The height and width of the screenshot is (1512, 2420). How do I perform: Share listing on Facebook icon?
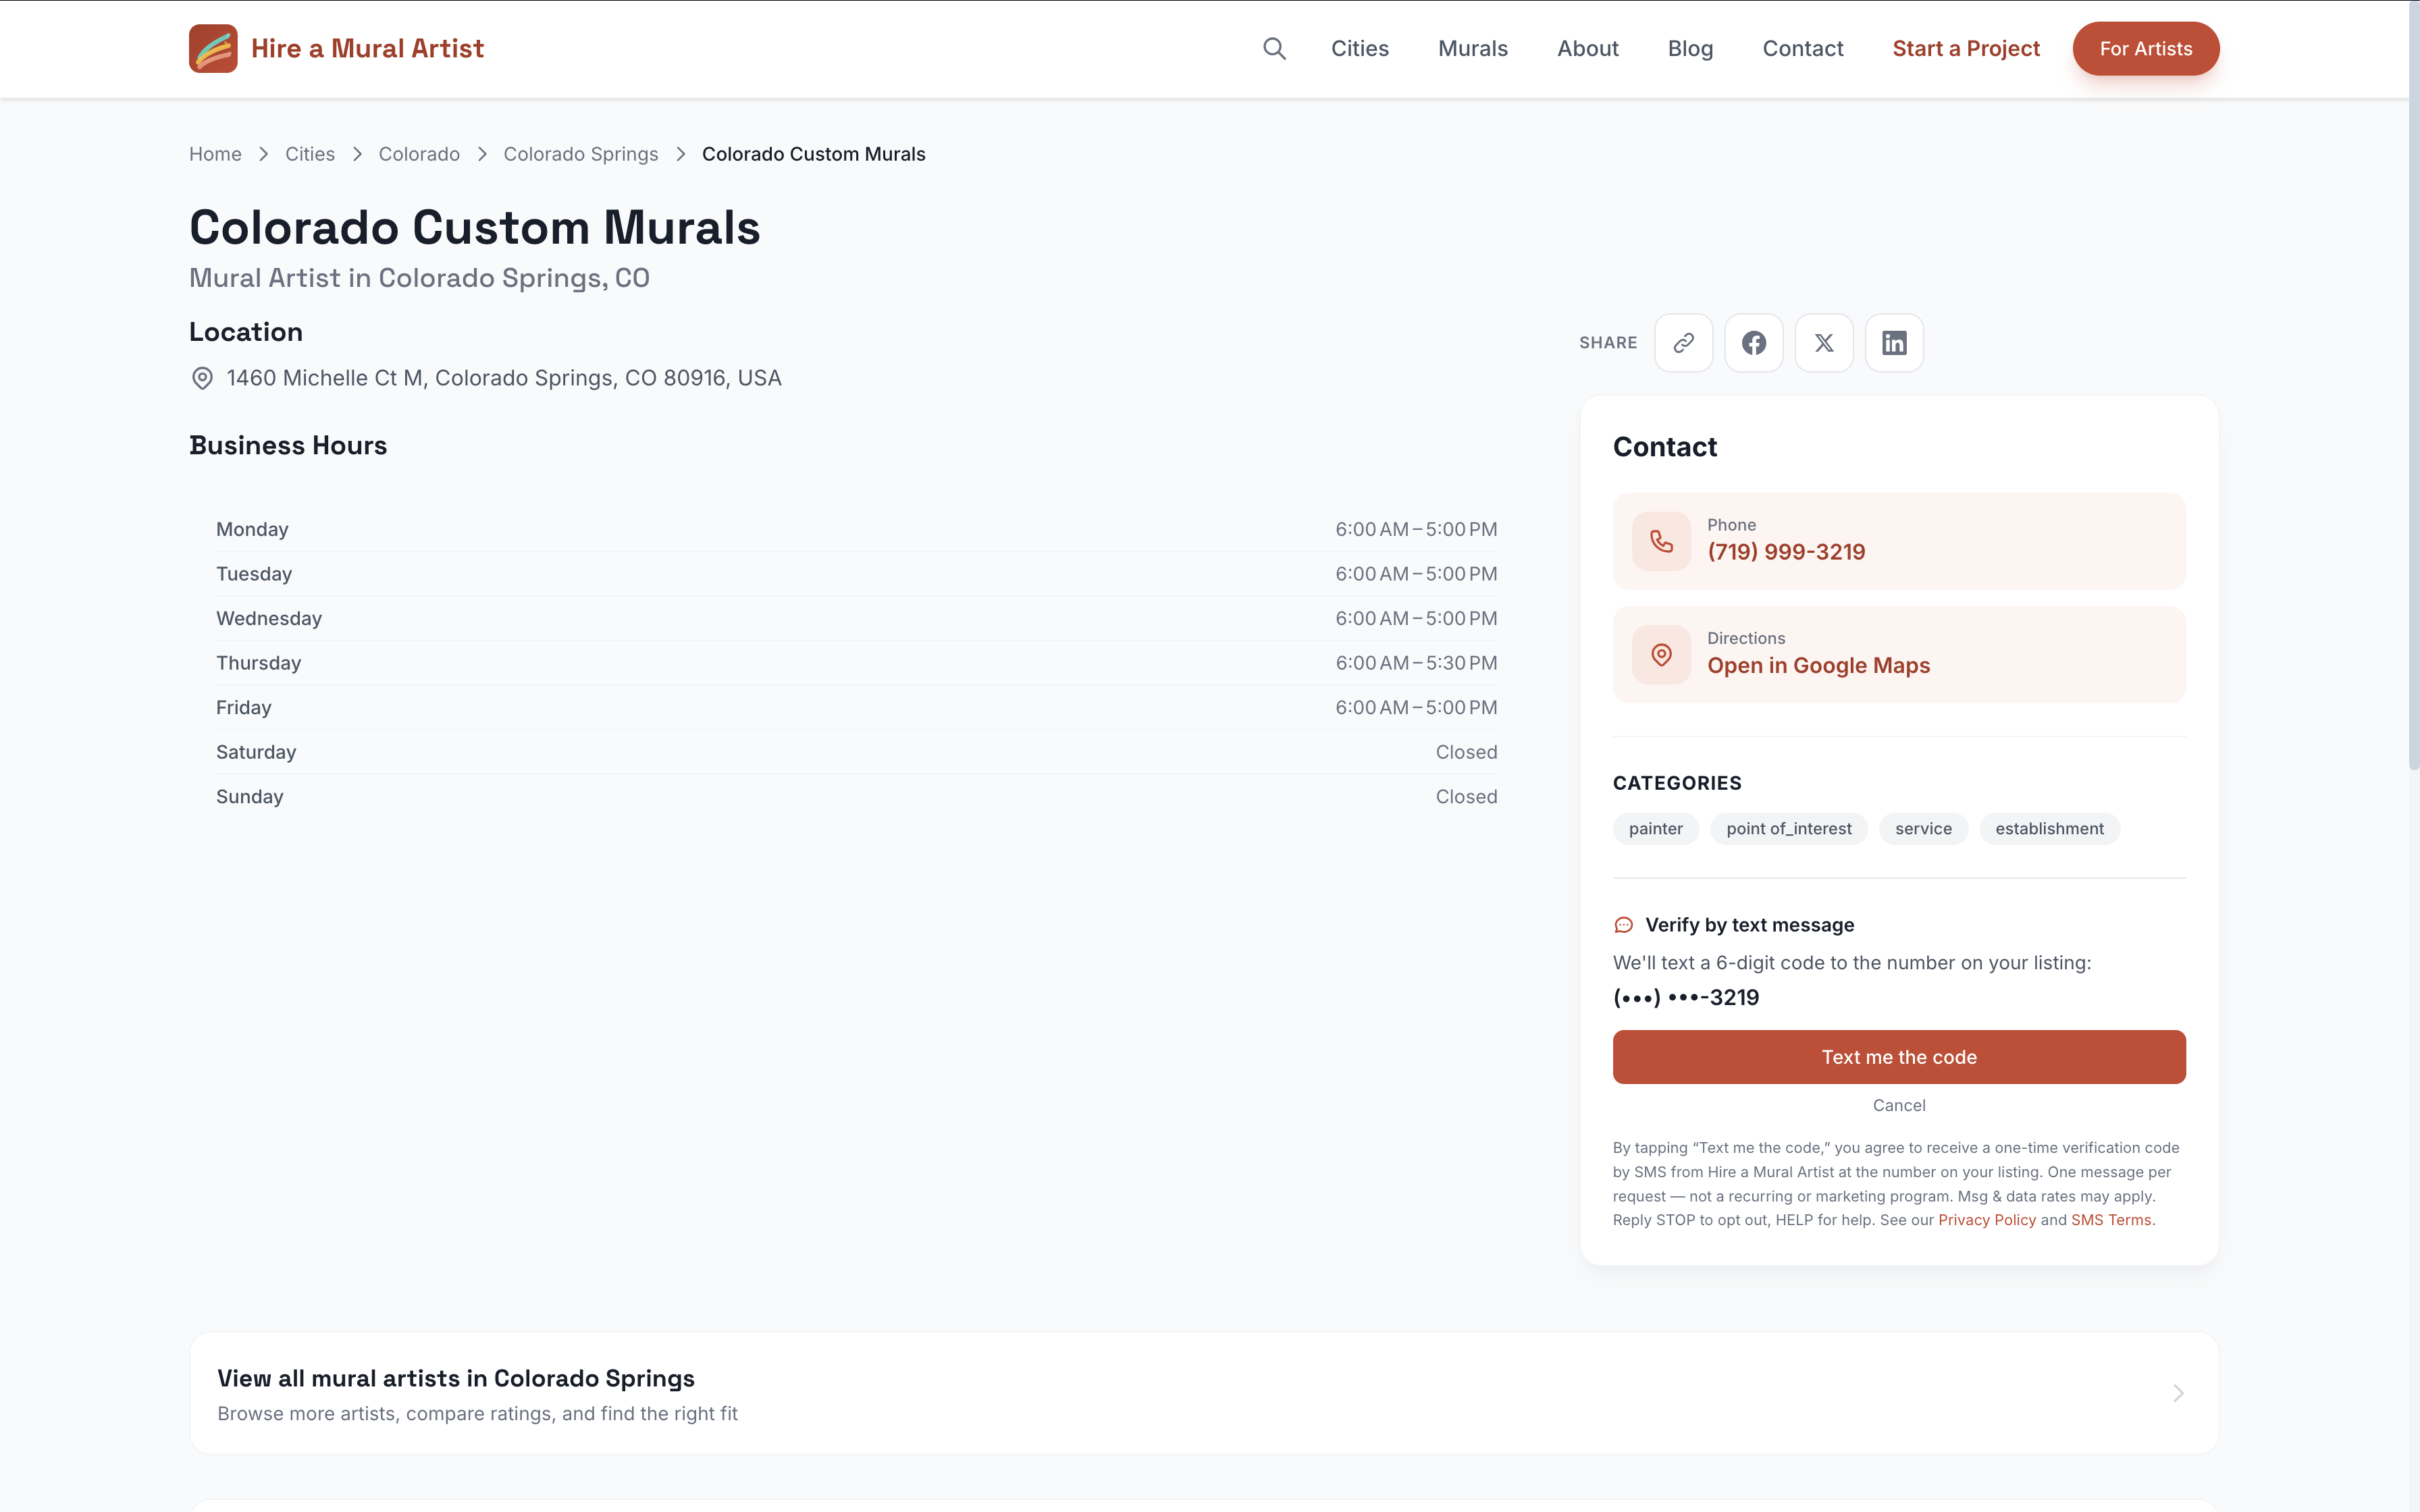tap(1754, 343)
